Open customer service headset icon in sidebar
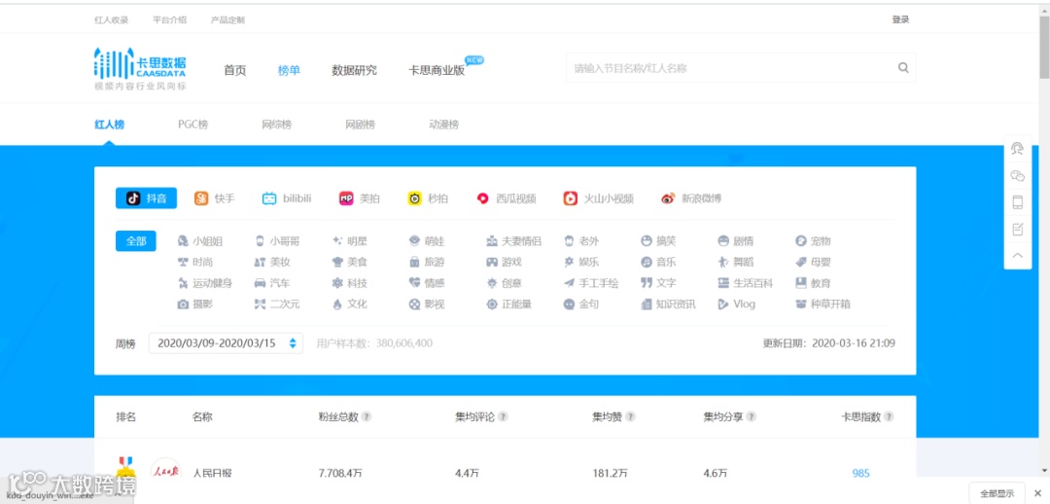1050x504 pixels. click(x=1017, y=150)
